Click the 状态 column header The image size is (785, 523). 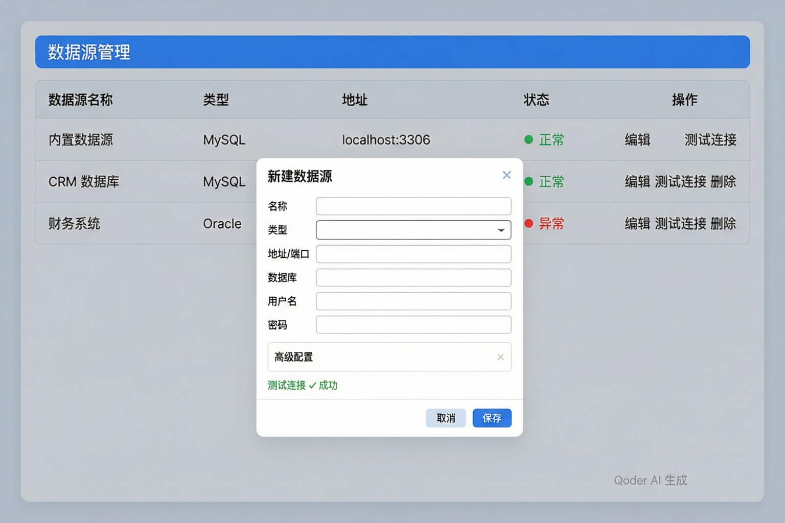(536, 100)
